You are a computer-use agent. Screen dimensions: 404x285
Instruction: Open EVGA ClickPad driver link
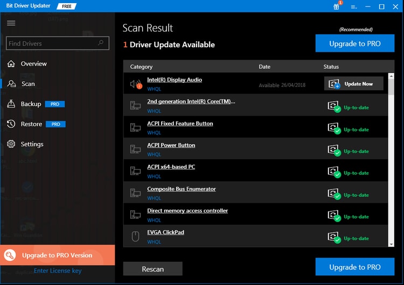(165, 232)
